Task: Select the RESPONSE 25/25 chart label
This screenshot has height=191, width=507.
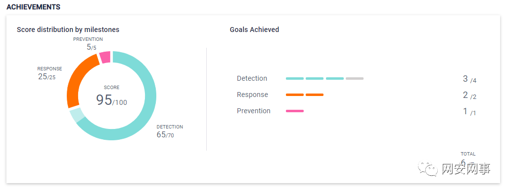Action: point(49,73)
